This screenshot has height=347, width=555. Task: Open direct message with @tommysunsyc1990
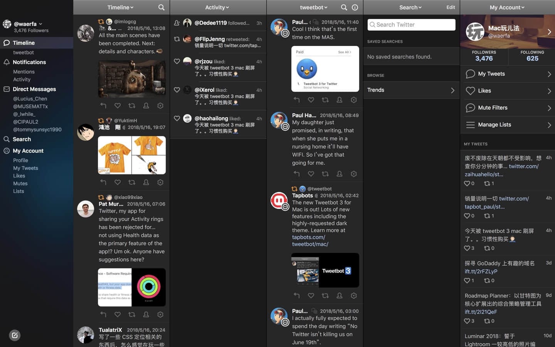pyautogui.click(x=37, y=130)
